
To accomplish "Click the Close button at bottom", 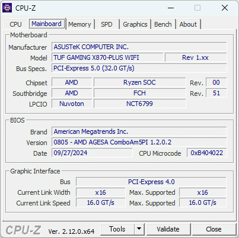I will pyautogui.click(x=213, y=229).
